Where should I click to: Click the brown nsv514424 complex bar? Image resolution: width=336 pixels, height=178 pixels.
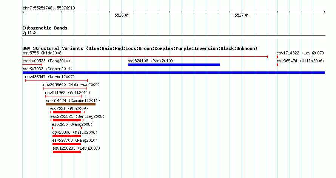pyautogui.click(x=71, y=104)
